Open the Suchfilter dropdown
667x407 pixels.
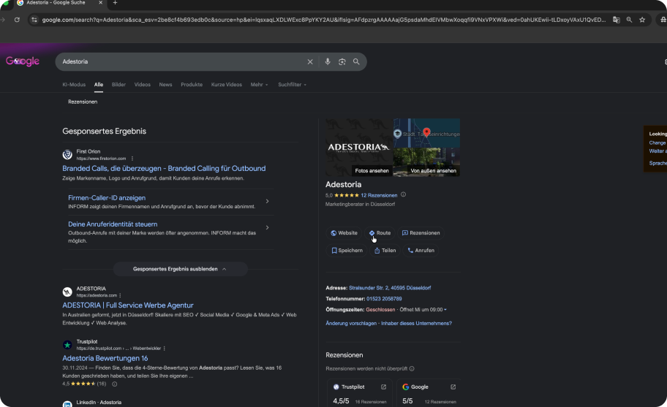(x=293, y=85)
